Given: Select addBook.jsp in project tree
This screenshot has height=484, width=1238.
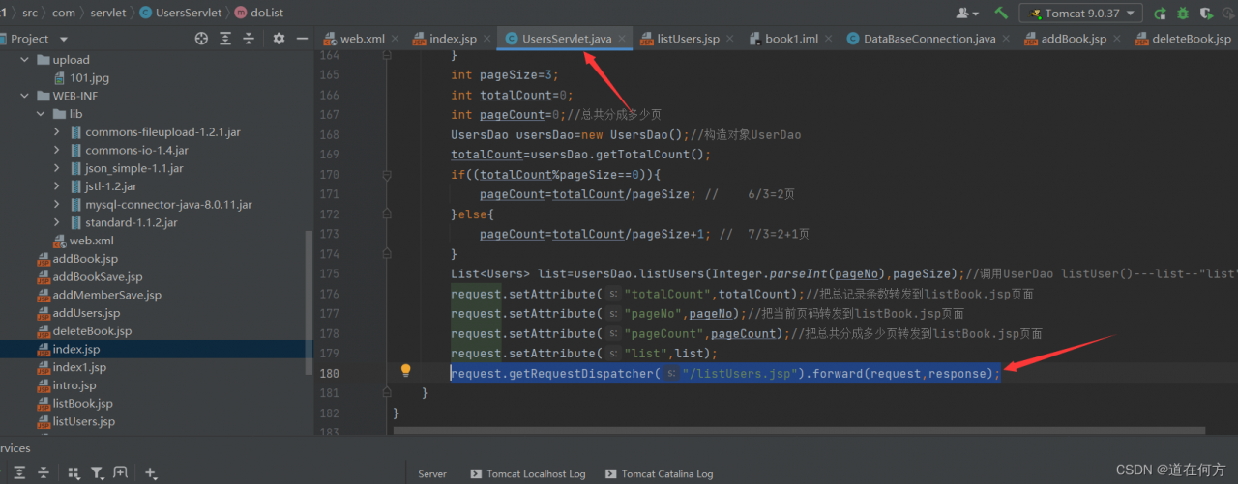Looking at the screenshot, I should pyautogui.click(x=77, y=259).
